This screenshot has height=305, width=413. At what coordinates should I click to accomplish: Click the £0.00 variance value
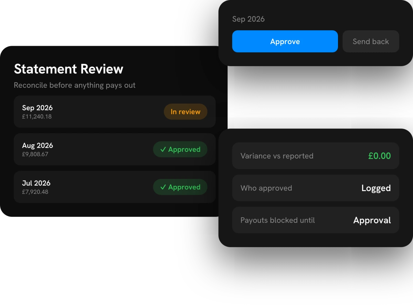(x=380, y=156)
